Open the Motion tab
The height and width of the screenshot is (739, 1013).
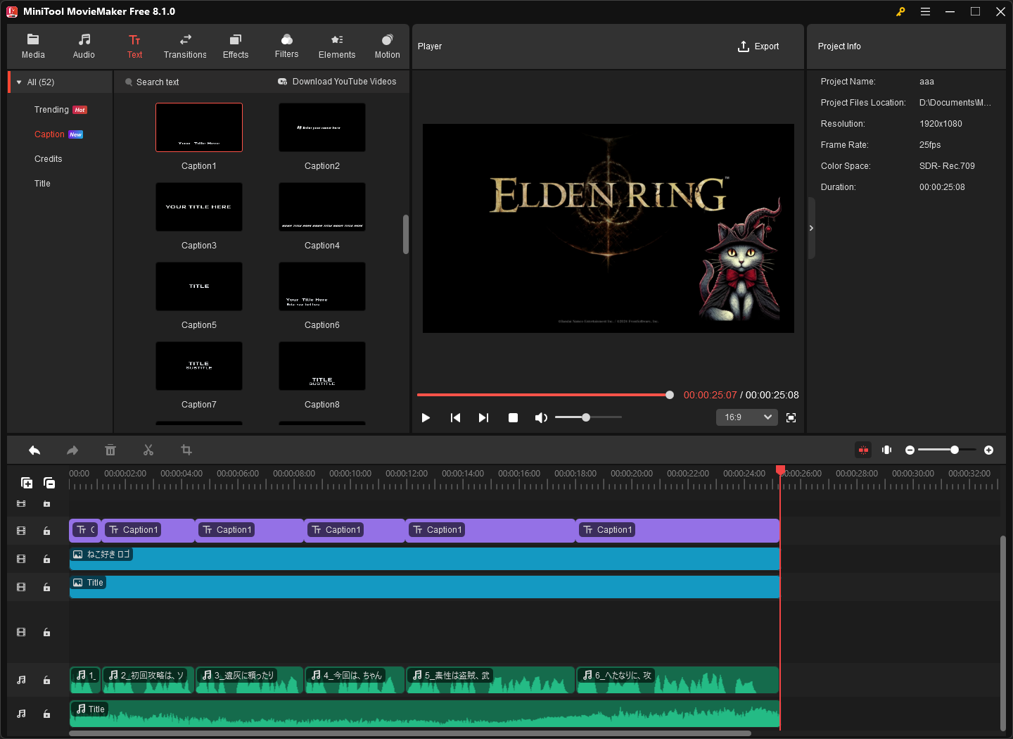pyautogui.click(x=387, y=46)
